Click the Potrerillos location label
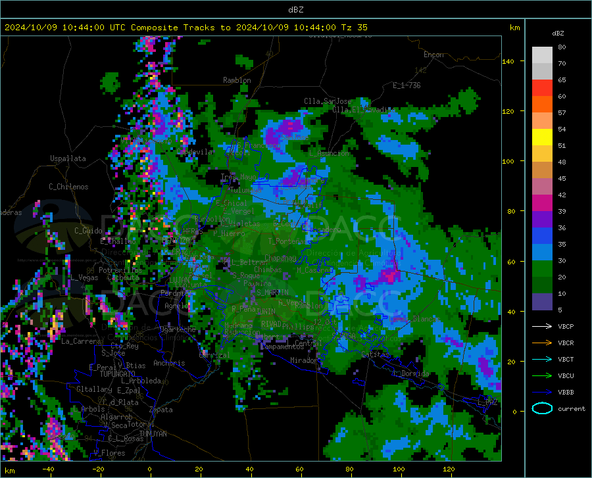Viewport: 592px width, 478px height. tap(120, 270)
